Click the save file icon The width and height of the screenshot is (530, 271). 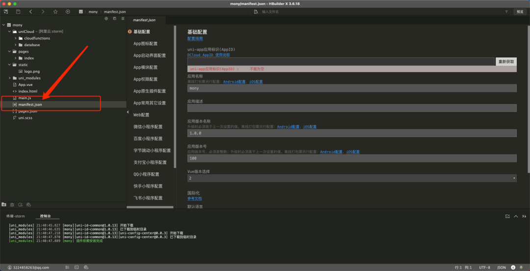click(x=18, y=11)
